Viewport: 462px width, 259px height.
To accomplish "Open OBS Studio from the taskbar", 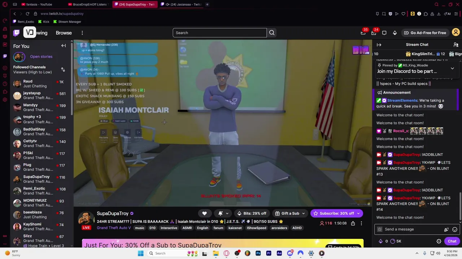I will point(237,253).
